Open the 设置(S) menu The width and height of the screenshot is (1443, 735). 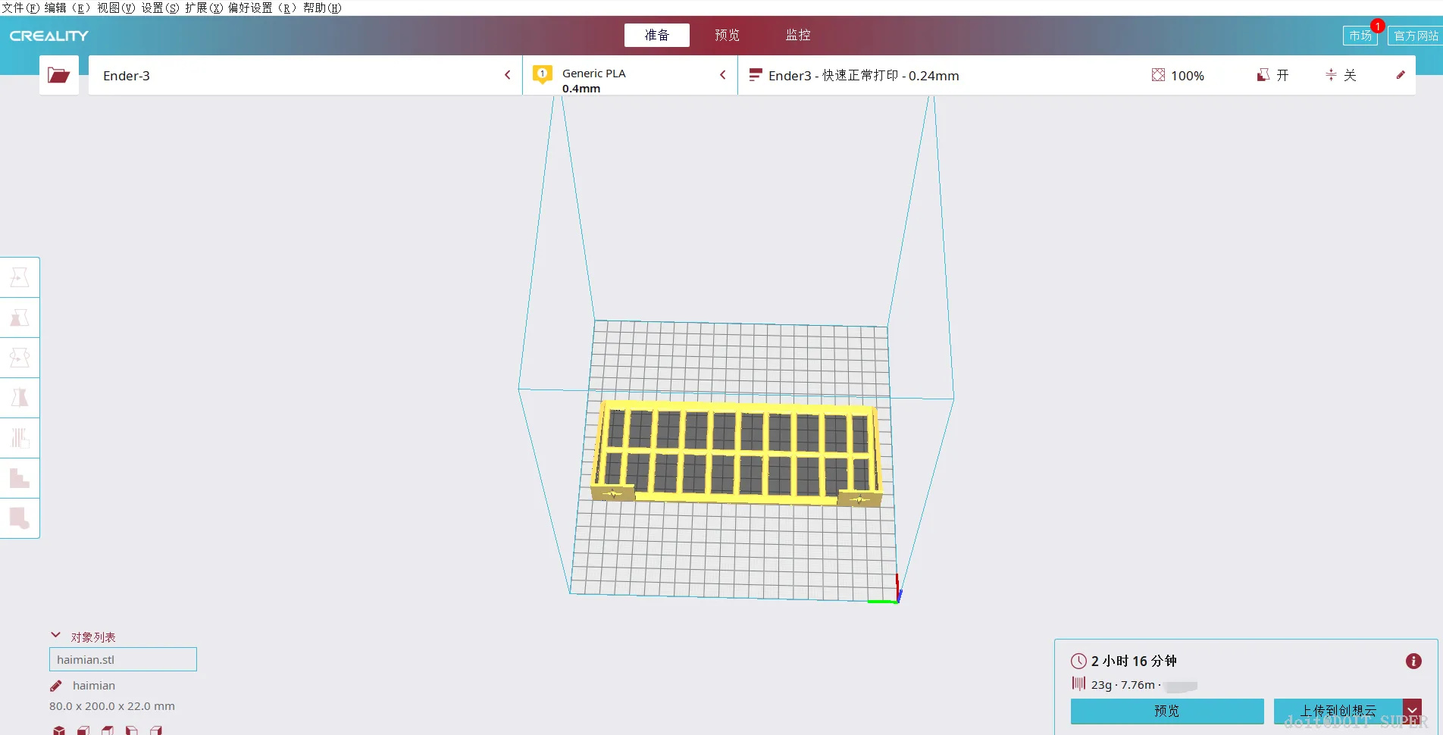pyautogui.click(x=161, y=8)
